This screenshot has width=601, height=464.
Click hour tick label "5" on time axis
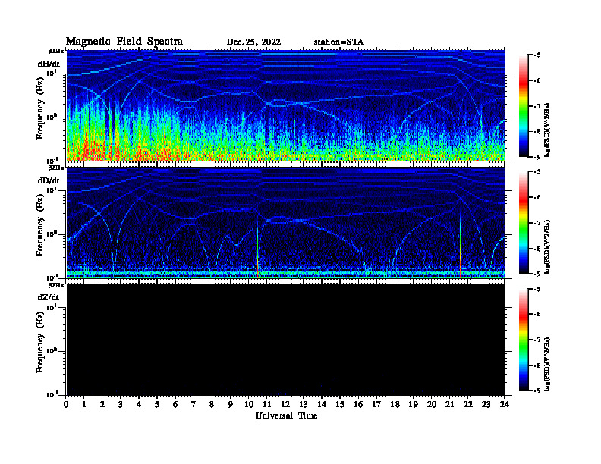click(x=157, y=405)
